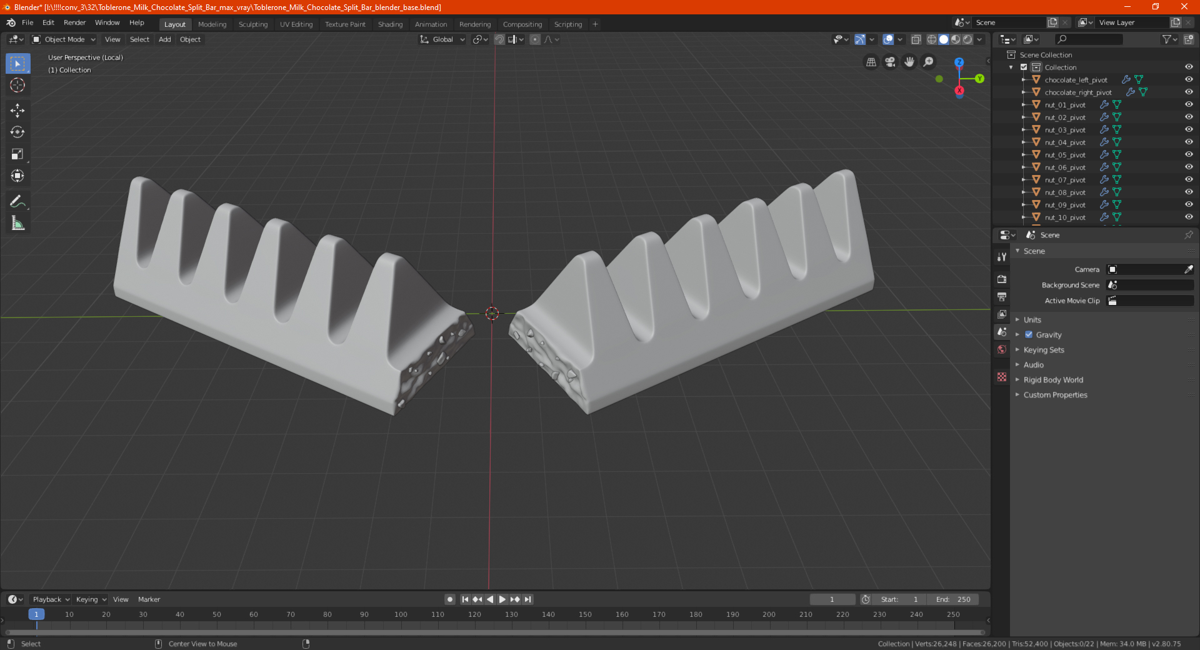Jump to the start frame

point(465,599)
